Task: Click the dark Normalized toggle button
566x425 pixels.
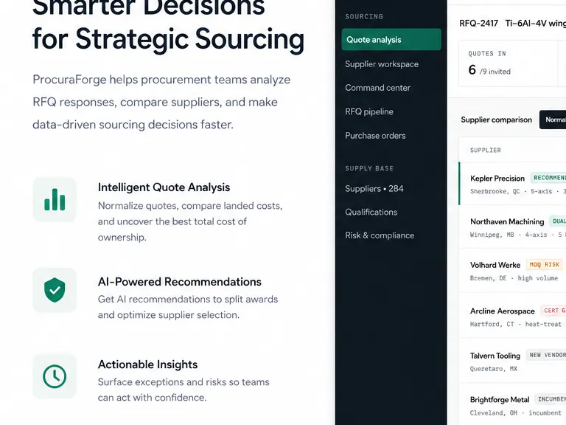Action: point(553,120)
